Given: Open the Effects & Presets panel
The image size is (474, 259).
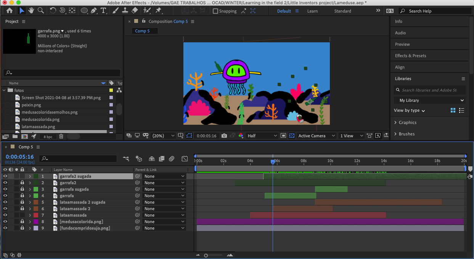Looking at the screenshot, I should pos(410,56).
